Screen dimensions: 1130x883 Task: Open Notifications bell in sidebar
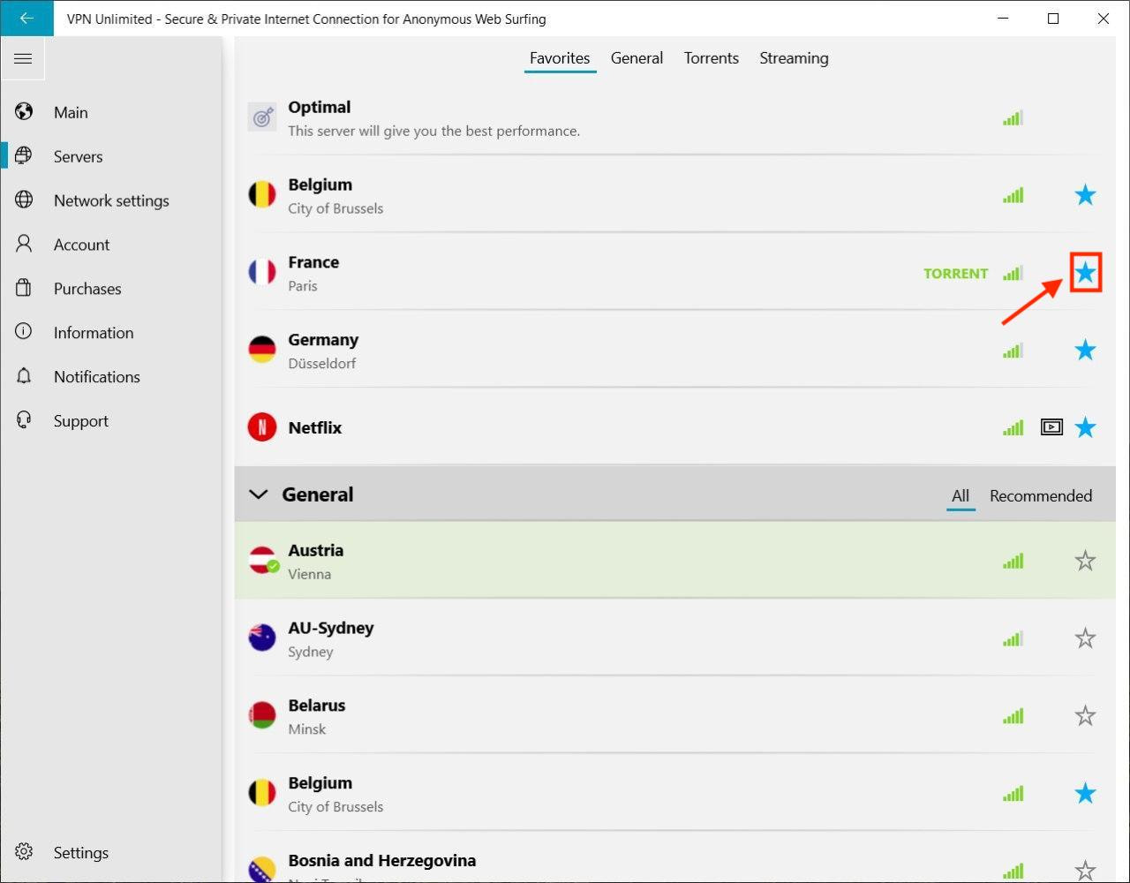95,377
